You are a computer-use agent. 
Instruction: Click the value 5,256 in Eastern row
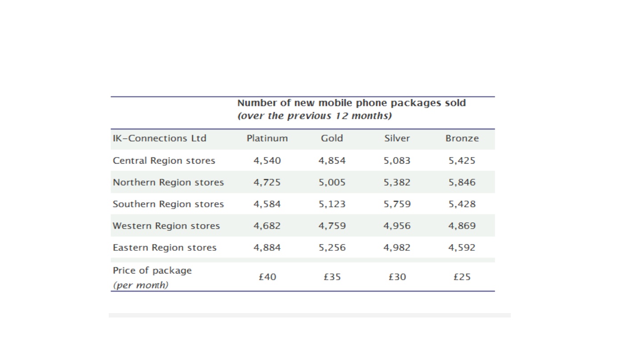pos(332,248)
